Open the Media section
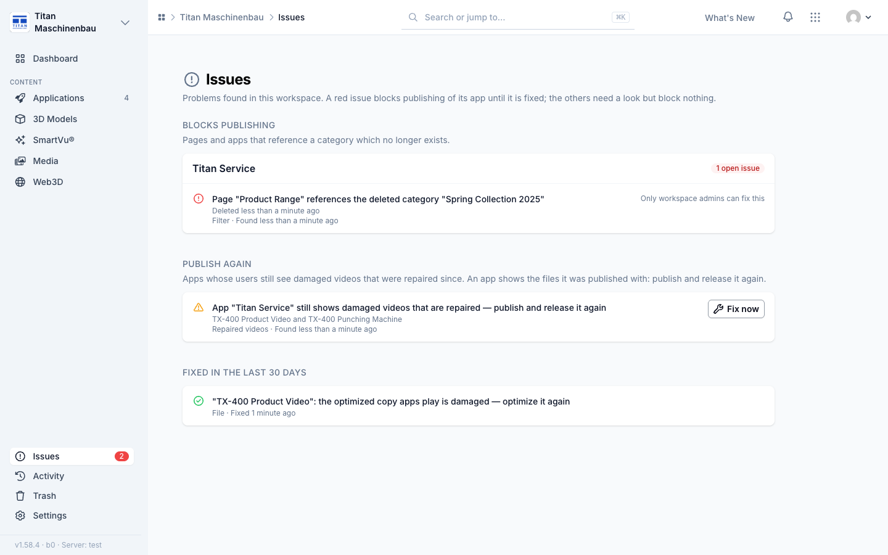The width and height of the screenshot is (888, 555). pyautogui.click(x=72, y=161)
